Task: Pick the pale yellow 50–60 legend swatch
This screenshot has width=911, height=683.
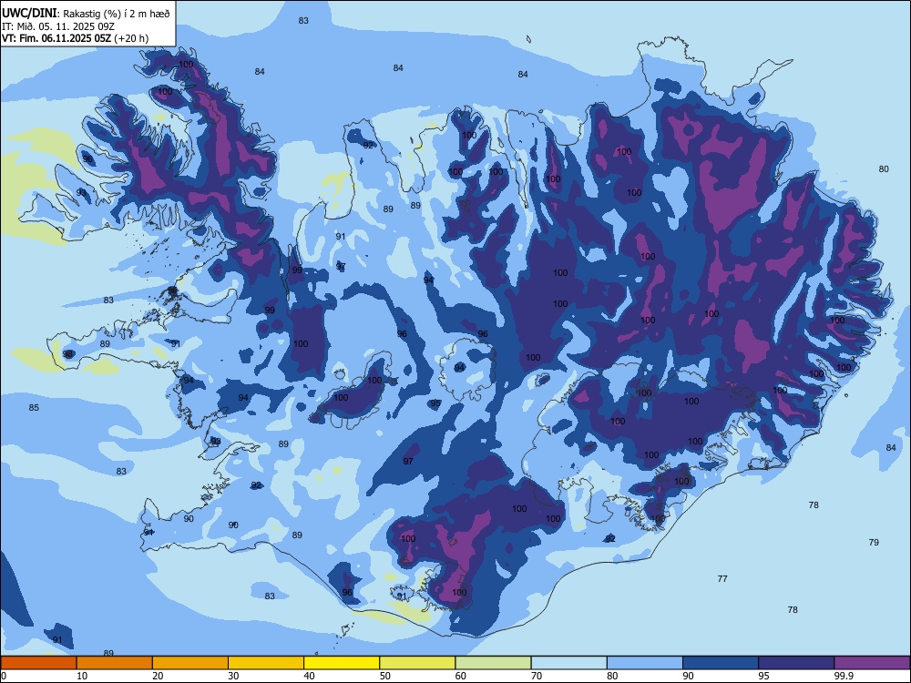Action: pyautogui.click(x=417, y=663)
